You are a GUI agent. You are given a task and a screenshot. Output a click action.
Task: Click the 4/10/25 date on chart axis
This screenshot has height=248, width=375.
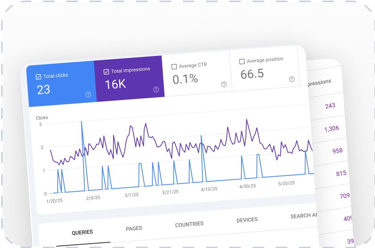tap(209, 189)
